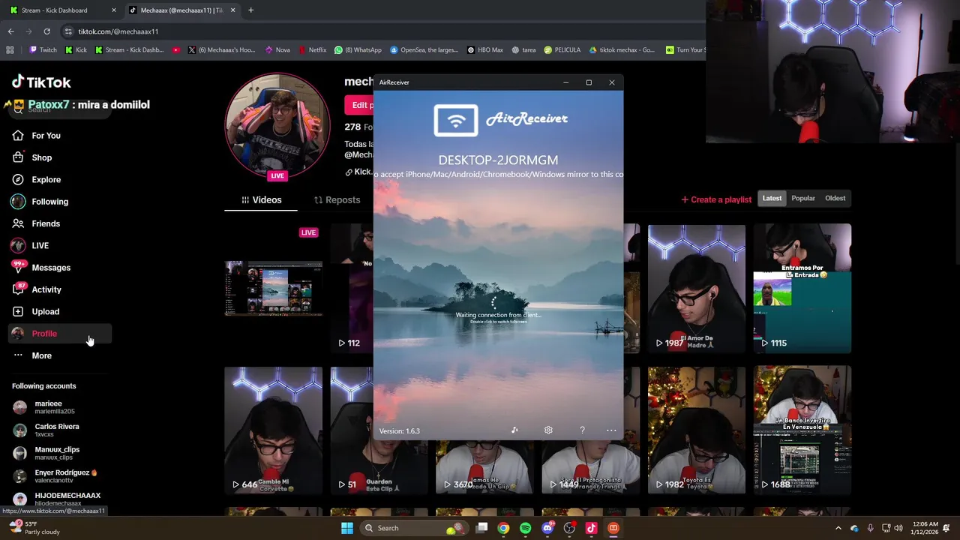Open the LIVE stream video thumbnail
Screen dimensions: 960x540
click(274, 288)
